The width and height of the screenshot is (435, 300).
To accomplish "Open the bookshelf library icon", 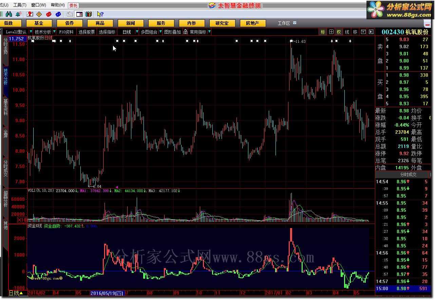I will point(89,14).
